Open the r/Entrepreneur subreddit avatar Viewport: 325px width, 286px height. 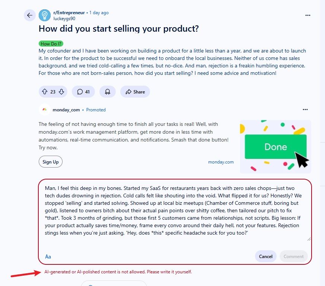pyautogui.click(x=45, y=15)
